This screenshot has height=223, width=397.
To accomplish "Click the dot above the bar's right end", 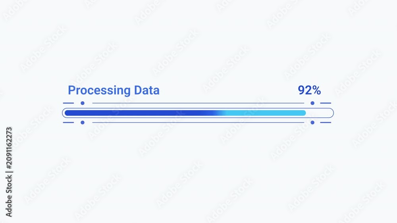I will point(312,103).
